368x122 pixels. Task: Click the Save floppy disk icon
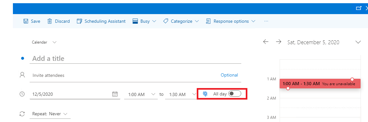click(26, 21)
